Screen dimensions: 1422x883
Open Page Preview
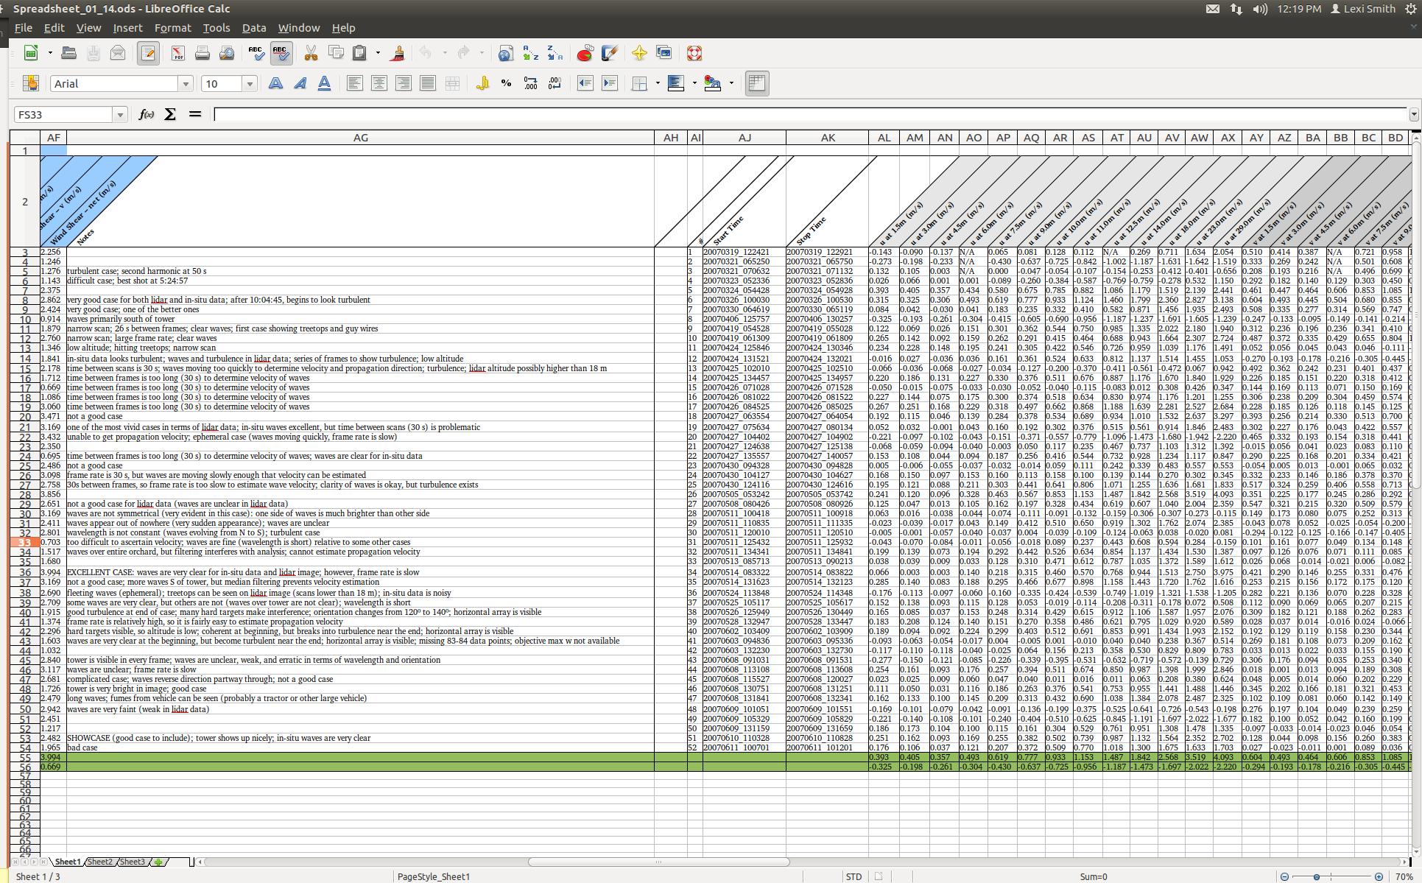[227, 53]
